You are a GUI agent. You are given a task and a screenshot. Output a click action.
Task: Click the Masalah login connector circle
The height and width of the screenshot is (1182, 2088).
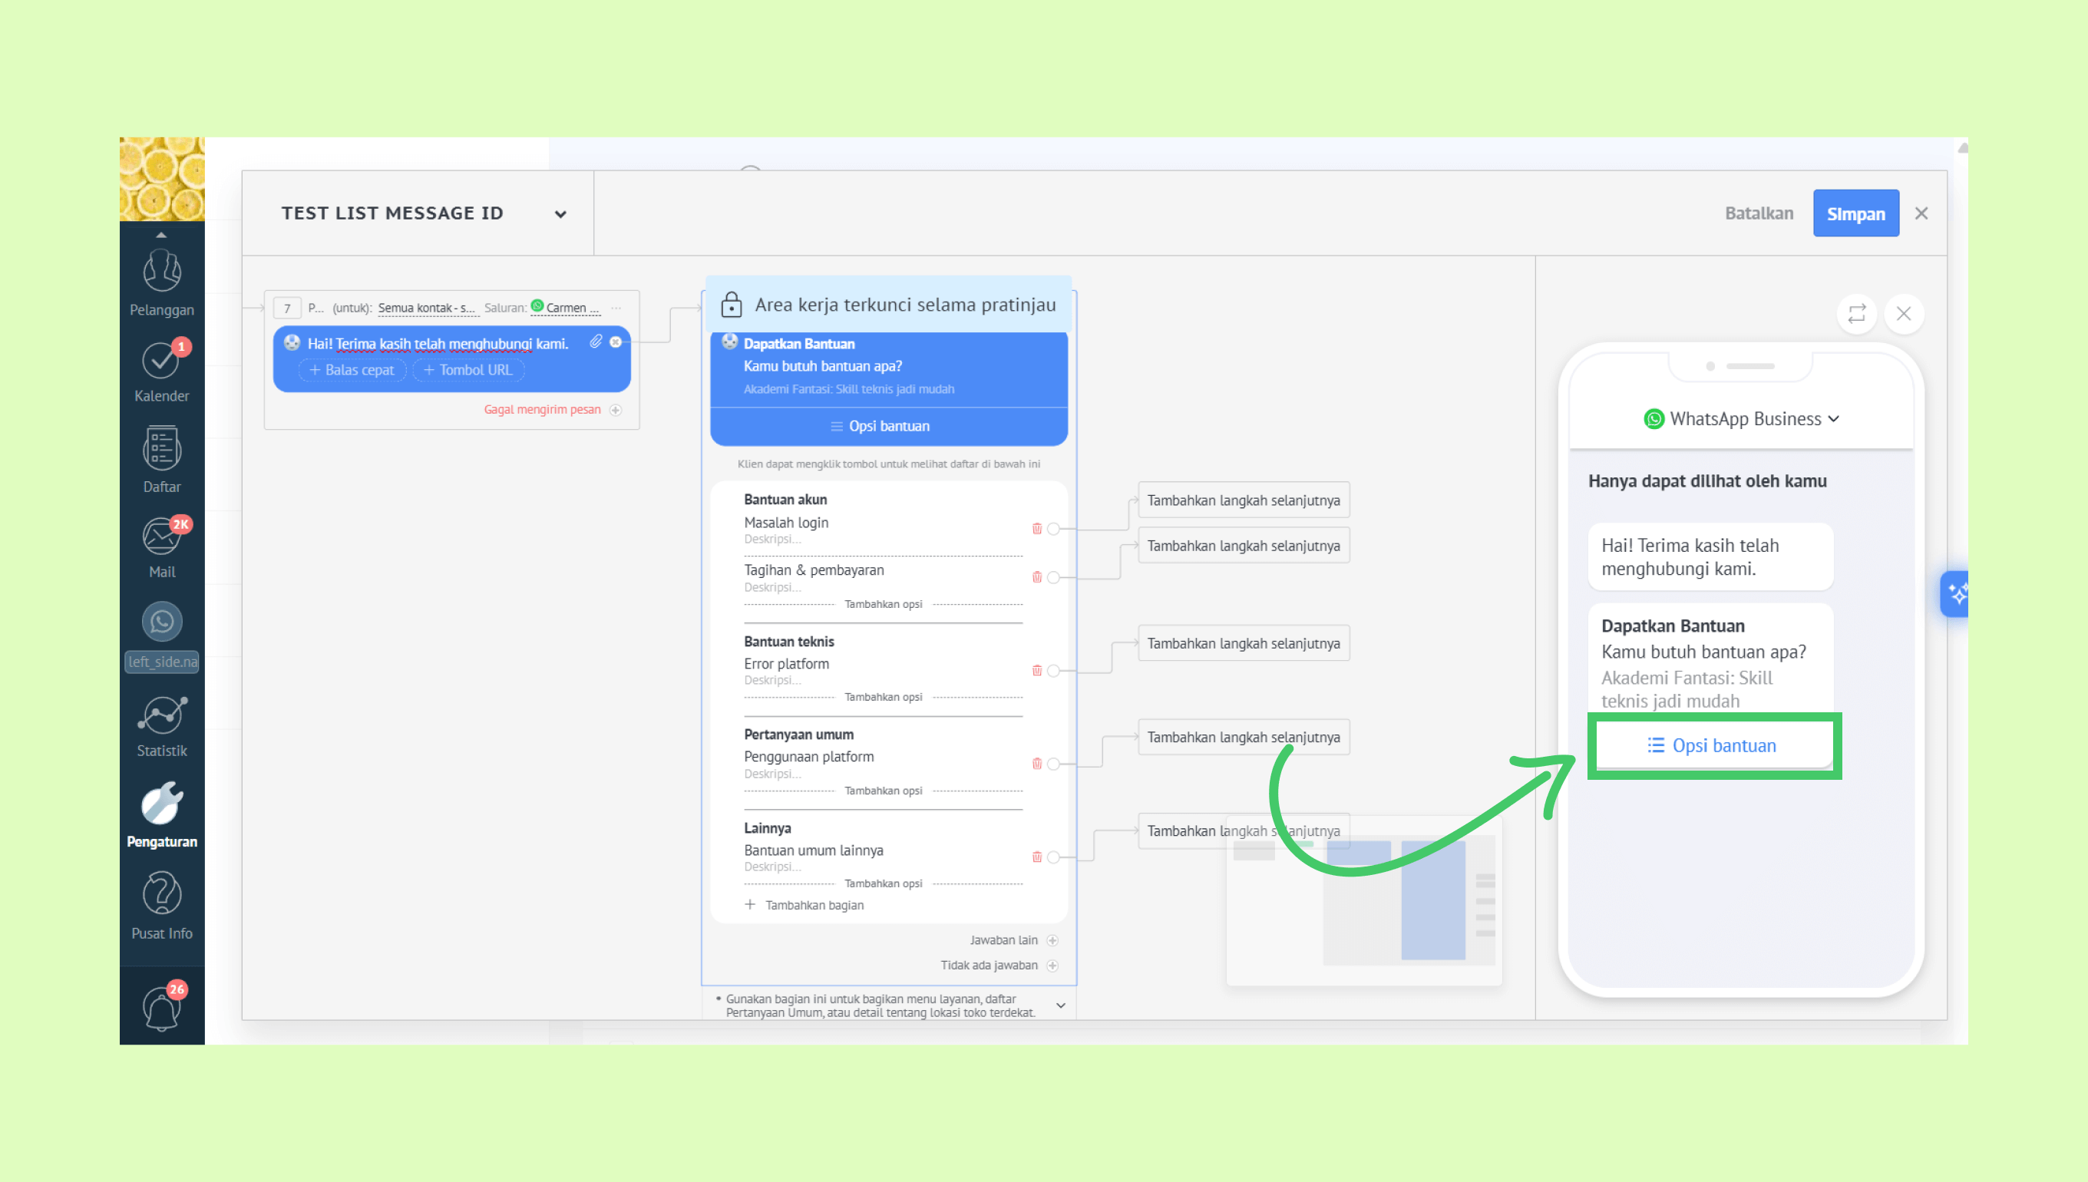point(1054,530)
